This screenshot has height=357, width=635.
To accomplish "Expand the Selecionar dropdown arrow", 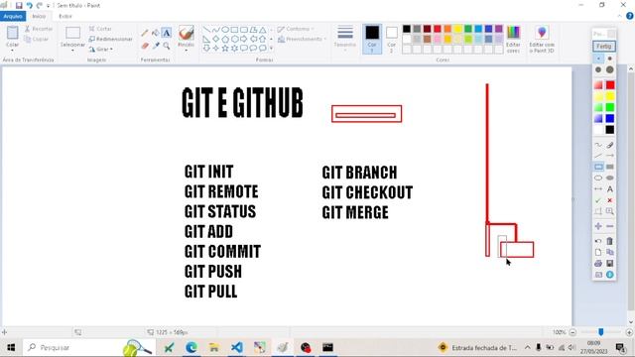I will point(72,51).
